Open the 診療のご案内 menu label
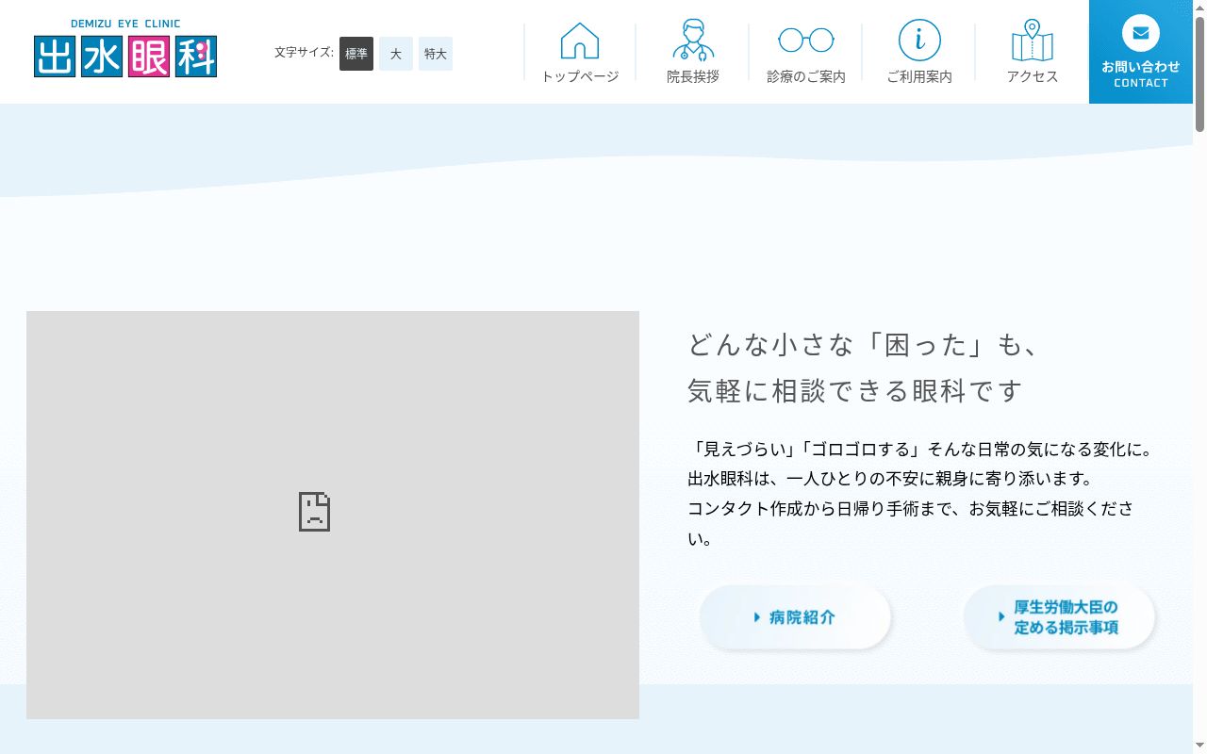The image size is (1207, 754). coord(806,77)
